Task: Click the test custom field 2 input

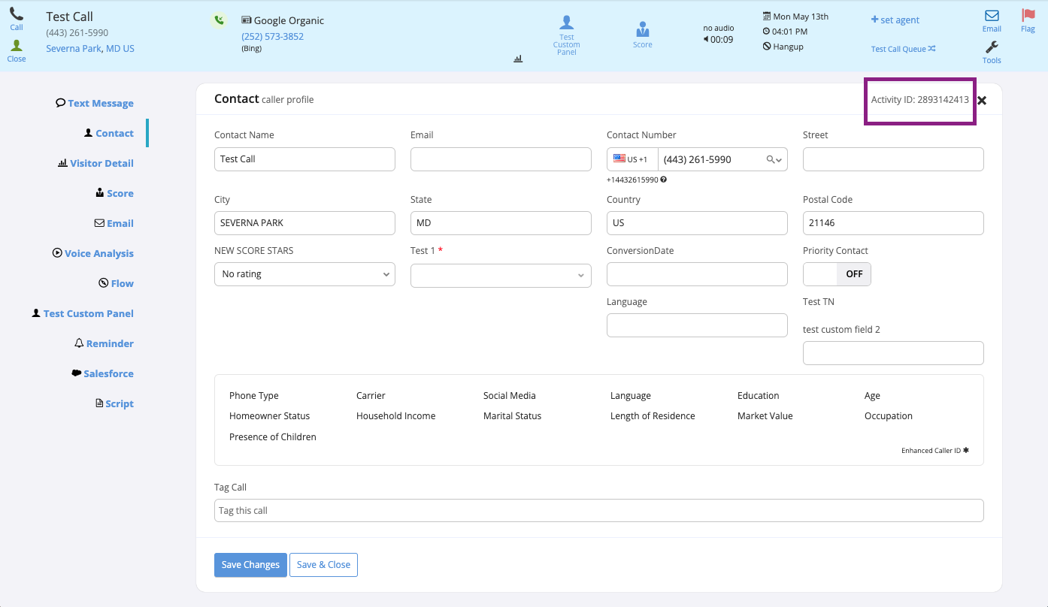Action: (x=893, y=353)
